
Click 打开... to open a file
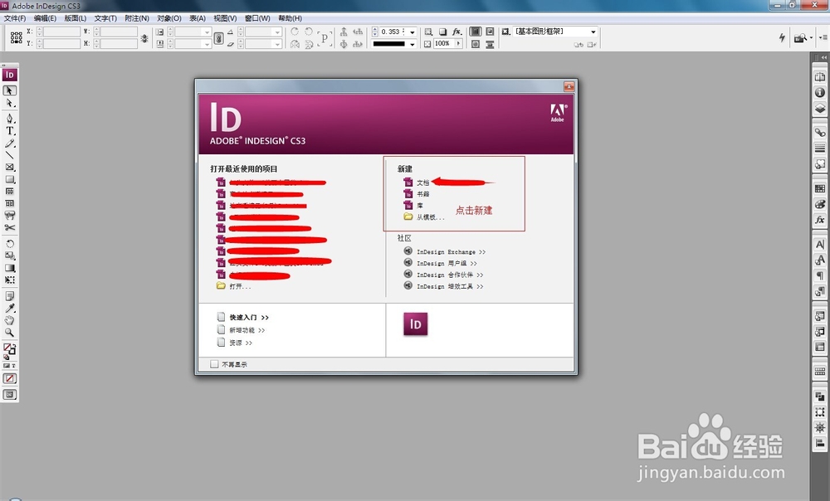tap(240, 286)
